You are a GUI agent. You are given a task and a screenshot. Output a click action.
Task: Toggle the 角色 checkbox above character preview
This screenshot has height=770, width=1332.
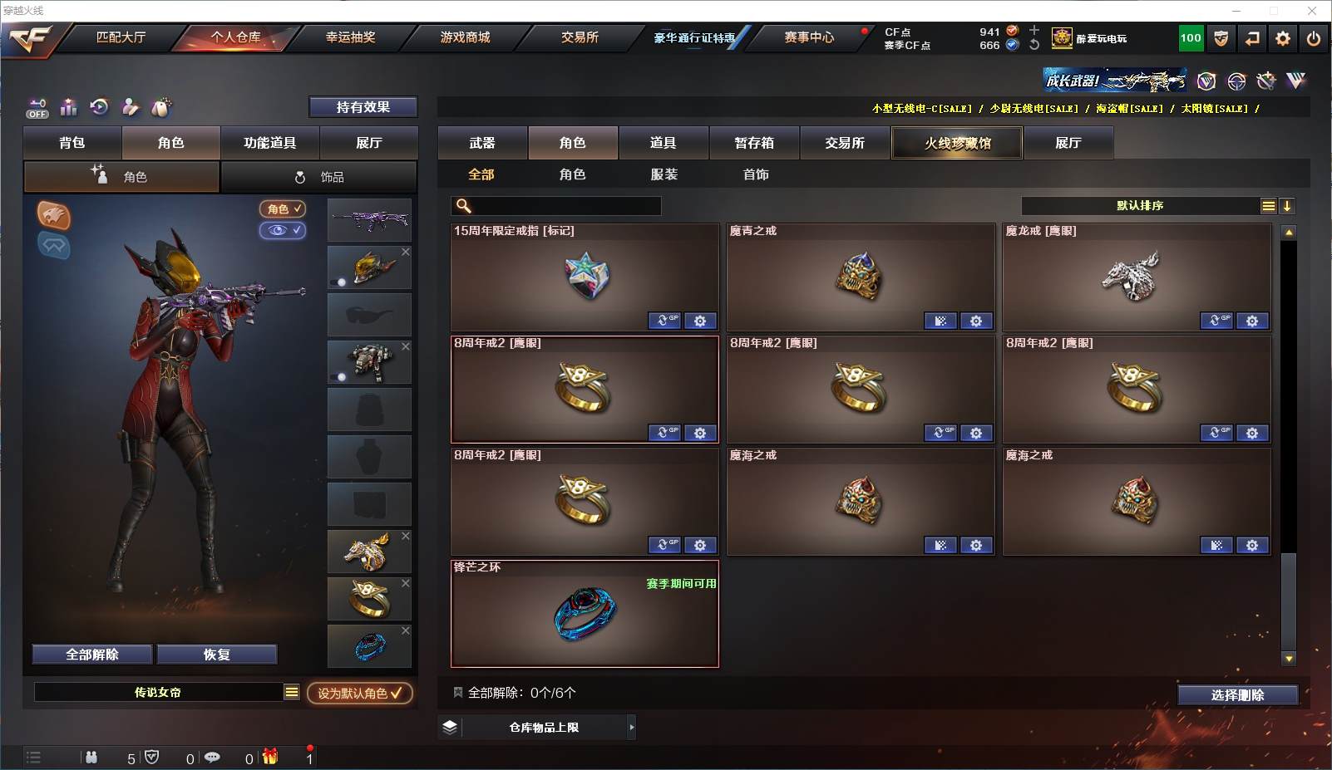283,209
